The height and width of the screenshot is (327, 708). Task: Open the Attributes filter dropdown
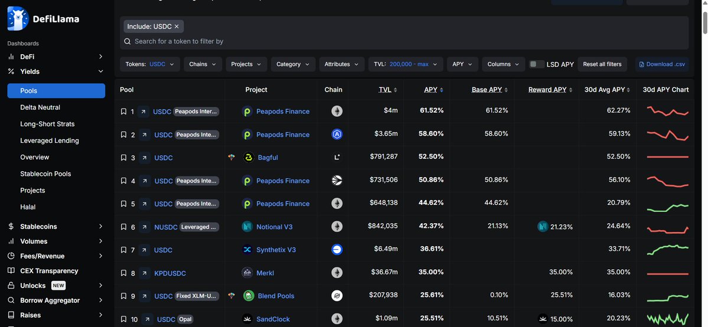tap(342, 64)
